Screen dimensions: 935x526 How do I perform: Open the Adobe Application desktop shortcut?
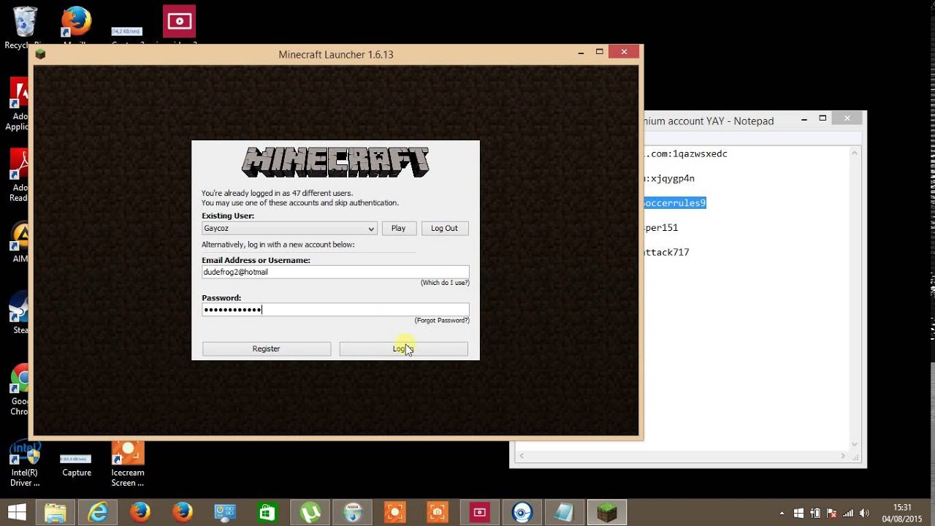pyautogui.click(x=18, y=104)
